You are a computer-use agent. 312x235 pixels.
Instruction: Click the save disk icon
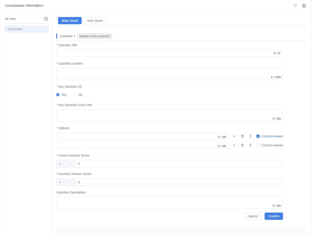tap(304, 6)
